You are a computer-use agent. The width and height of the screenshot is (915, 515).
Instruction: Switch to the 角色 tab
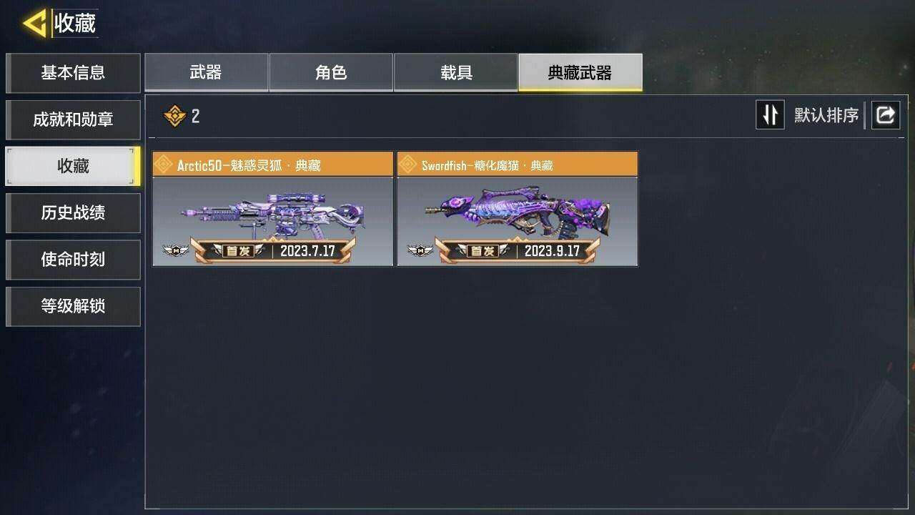click(x=331, y=72)
